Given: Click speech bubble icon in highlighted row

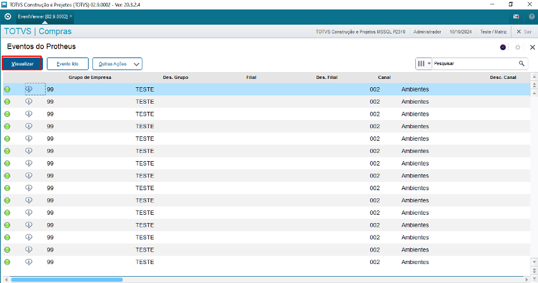Looking at the screenshot, I should pyautogui.click(x=29, y=89).
